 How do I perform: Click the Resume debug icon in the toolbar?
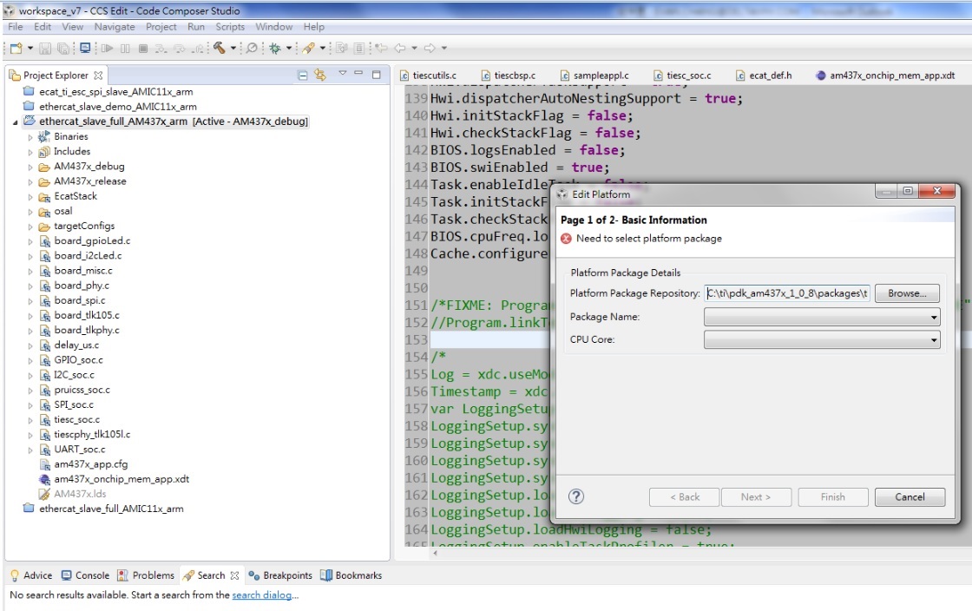tap(108, 49)
